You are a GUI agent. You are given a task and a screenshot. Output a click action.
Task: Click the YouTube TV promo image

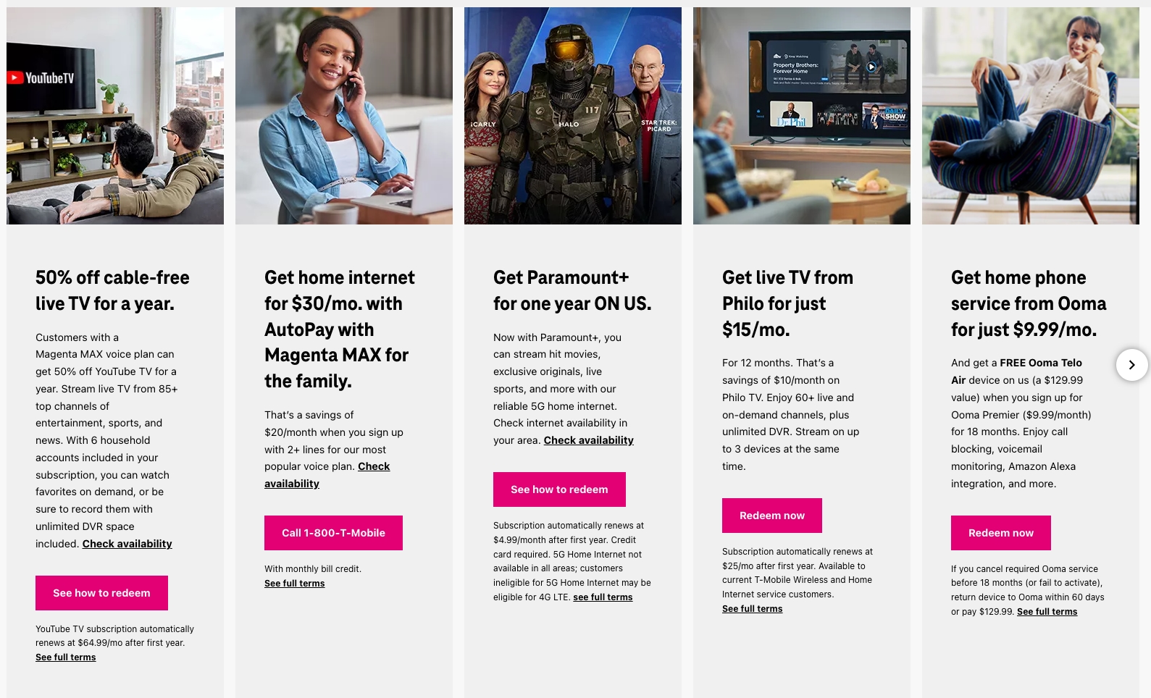[115, 116]
